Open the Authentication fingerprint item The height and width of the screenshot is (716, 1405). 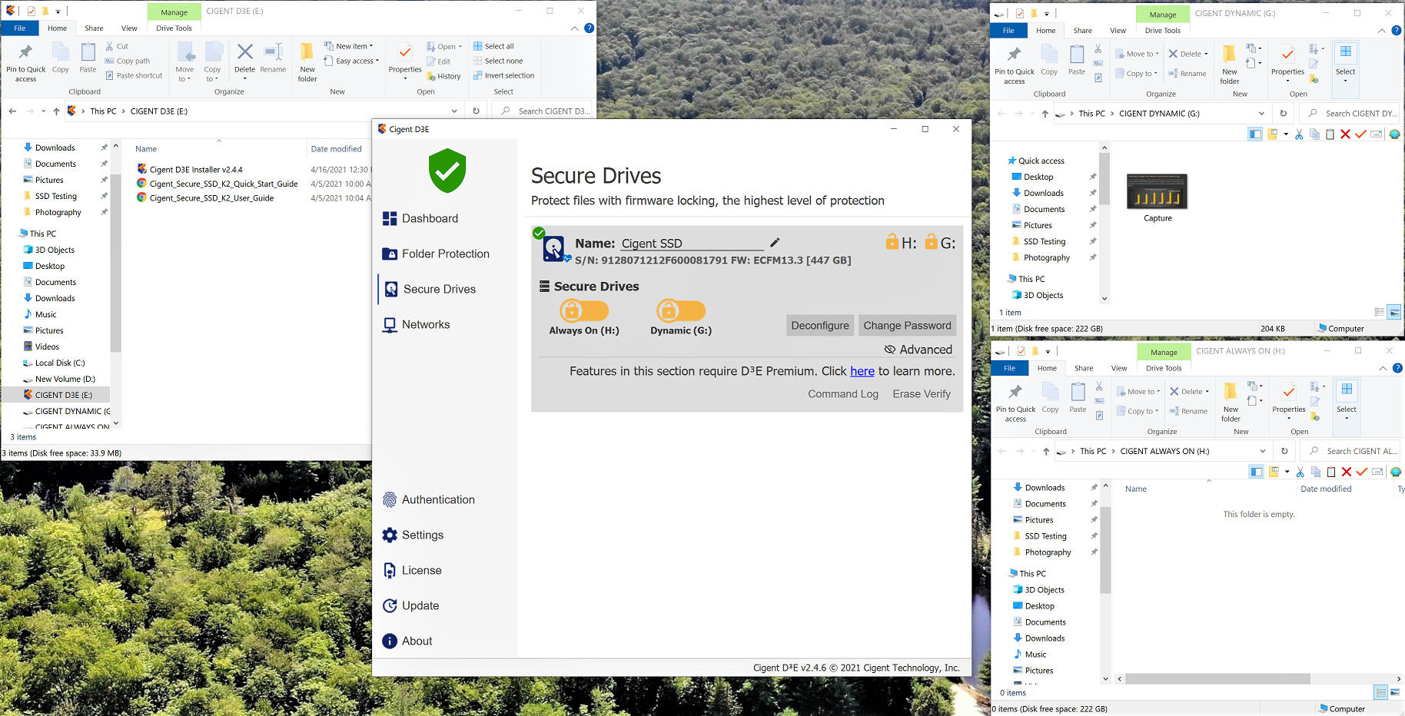(x=390, y=500)
